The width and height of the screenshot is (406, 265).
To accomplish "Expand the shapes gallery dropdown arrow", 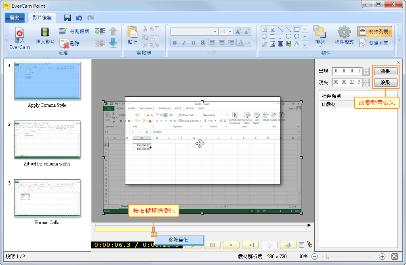I will (305, 45).
